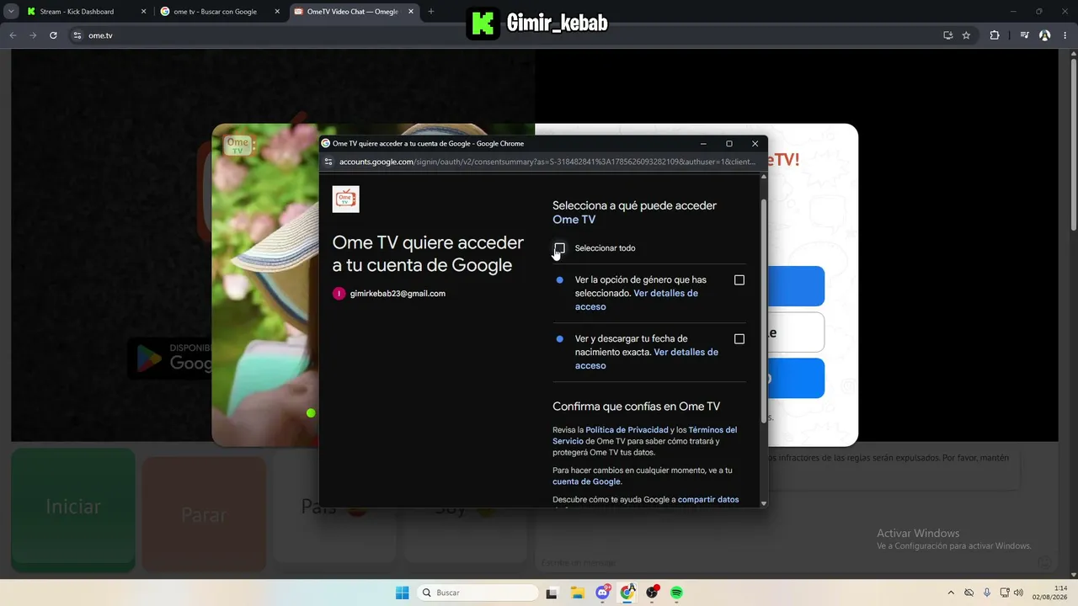Go back in the main browser
Image resolution: width=1078 pixels, height=606 pixels.
point(13,35)
